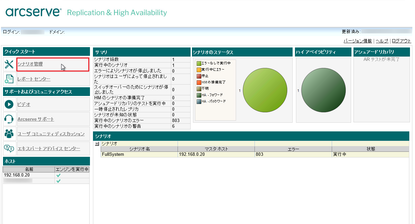Click the video play icon

pyautogui.click(x=9, y=104)
